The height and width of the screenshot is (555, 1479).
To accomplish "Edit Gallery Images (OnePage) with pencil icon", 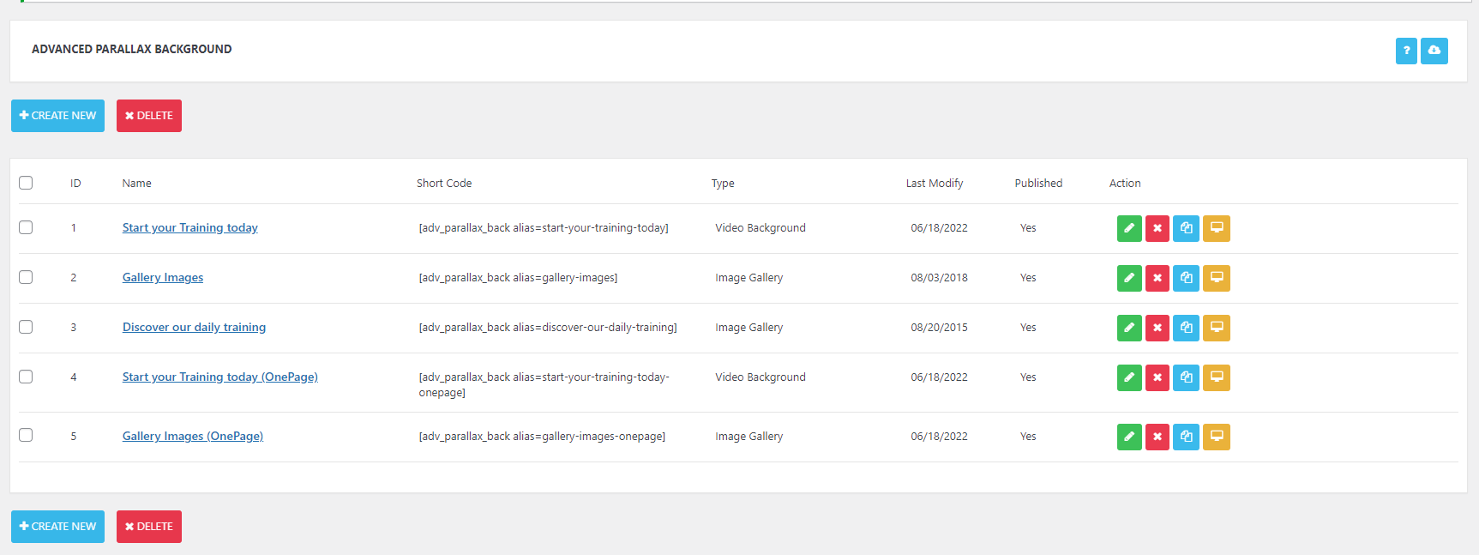I will point(1129,437).
